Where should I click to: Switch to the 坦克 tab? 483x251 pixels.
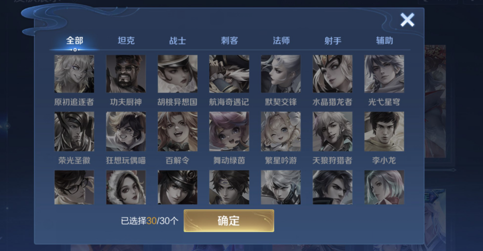[126, 41]
